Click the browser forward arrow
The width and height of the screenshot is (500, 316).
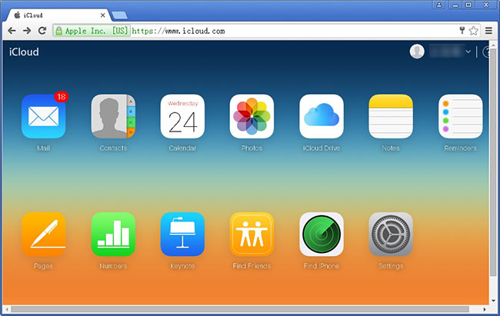point(27,31)
